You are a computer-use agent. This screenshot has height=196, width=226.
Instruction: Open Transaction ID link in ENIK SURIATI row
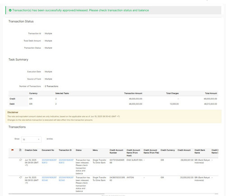tap(66, 161)
